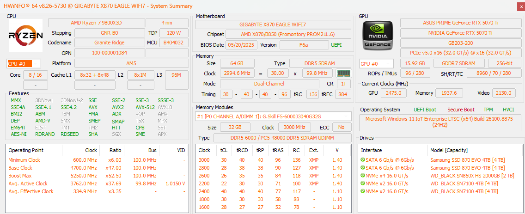Click the 100-000001084 OPN value
525x214 pixels.
click(109, 53)
